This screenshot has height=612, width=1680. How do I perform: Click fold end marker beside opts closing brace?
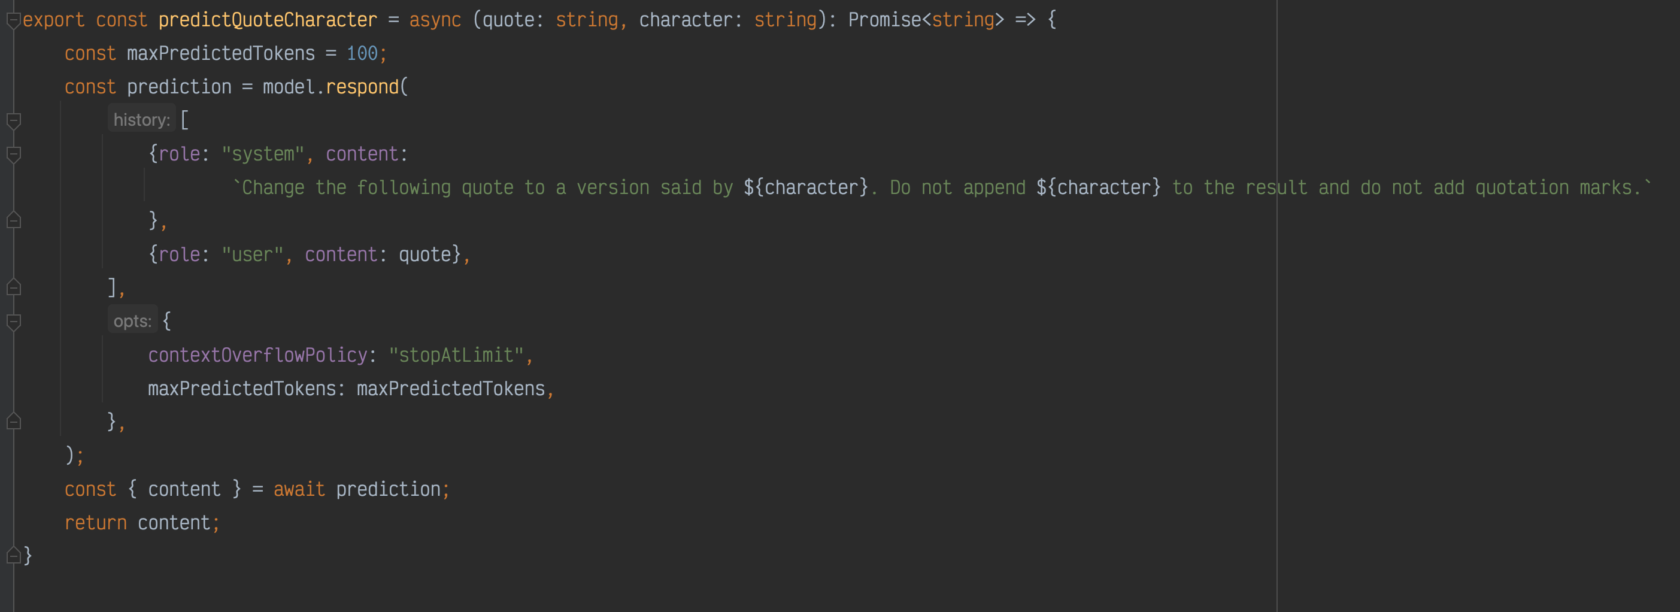pos(13,422)
